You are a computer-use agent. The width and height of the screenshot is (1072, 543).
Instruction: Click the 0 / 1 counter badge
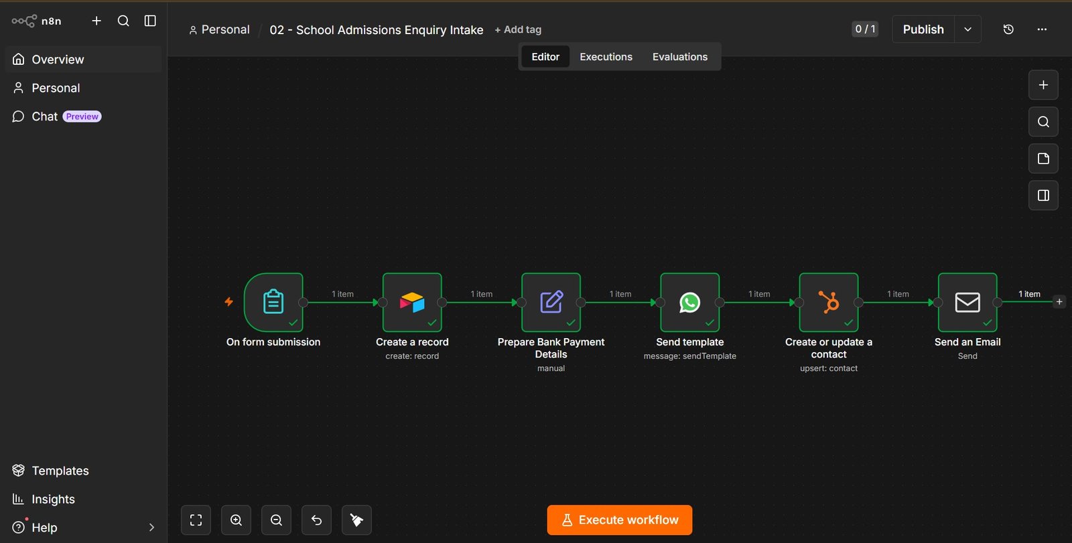(x=865, y=29)
